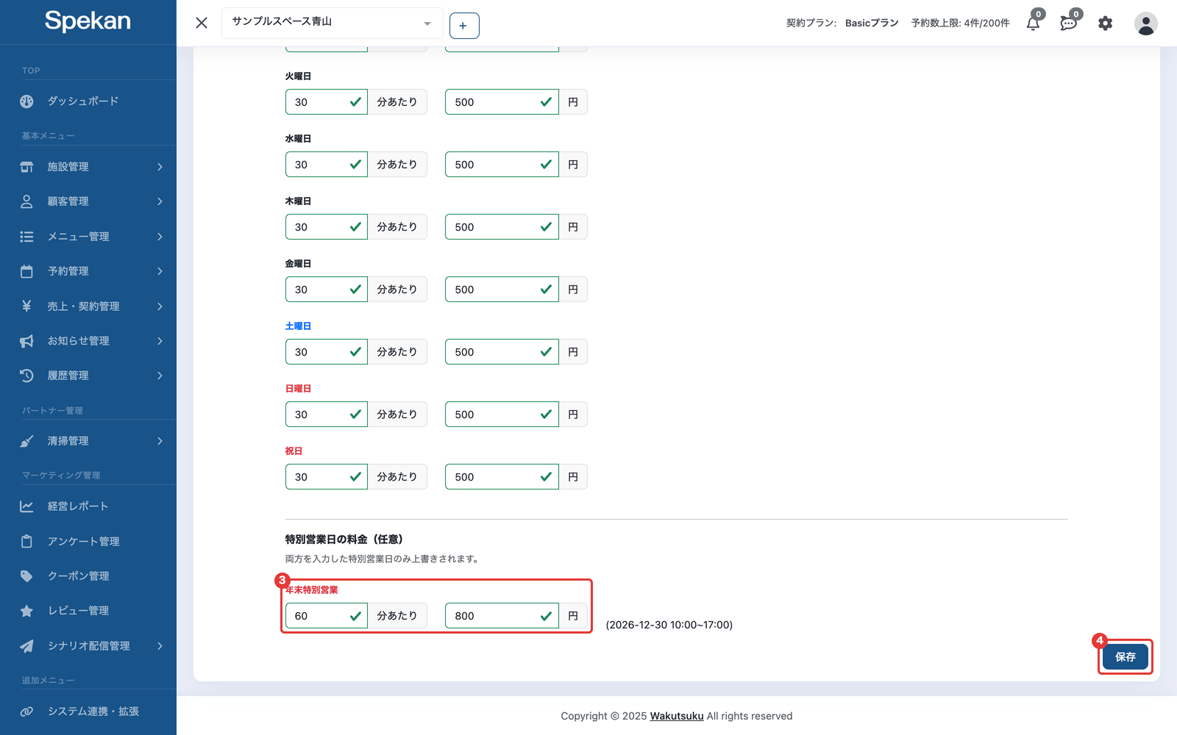The image size is (1177, 735).
Task: Expand the 顧客管理 submenu chevron
Action: [x=160, y=201]
